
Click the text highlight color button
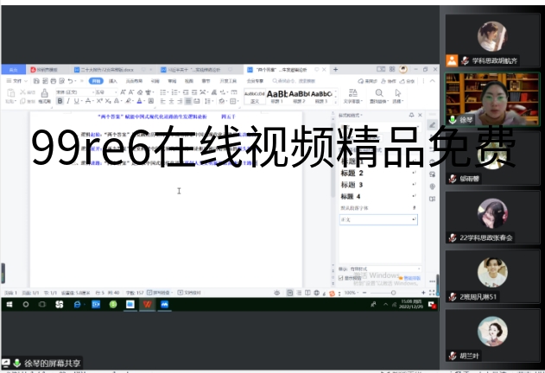(x=128, y=101)
